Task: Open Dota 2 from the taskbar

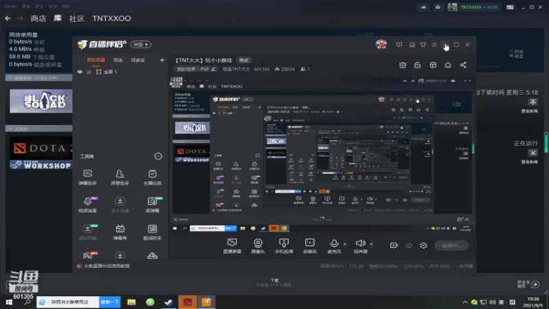Action: [187, 302]
